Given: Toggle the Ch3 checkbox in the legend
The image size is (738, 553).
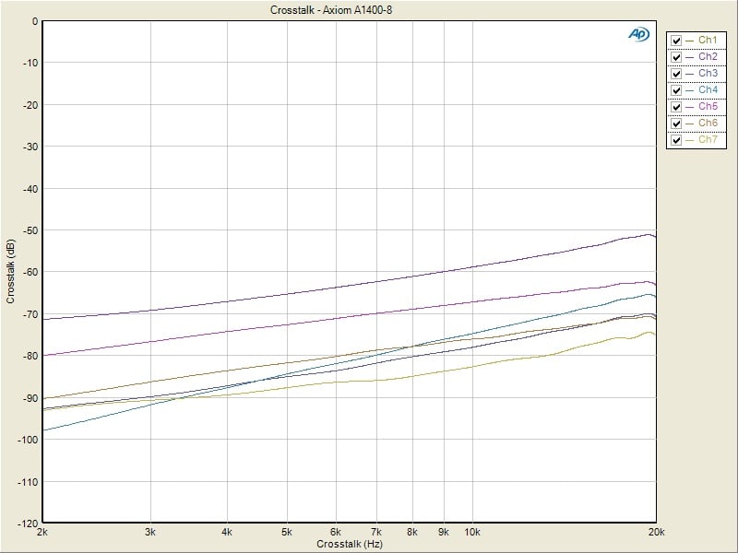Looking at the screenshot, I should click(x=677, y=74).
